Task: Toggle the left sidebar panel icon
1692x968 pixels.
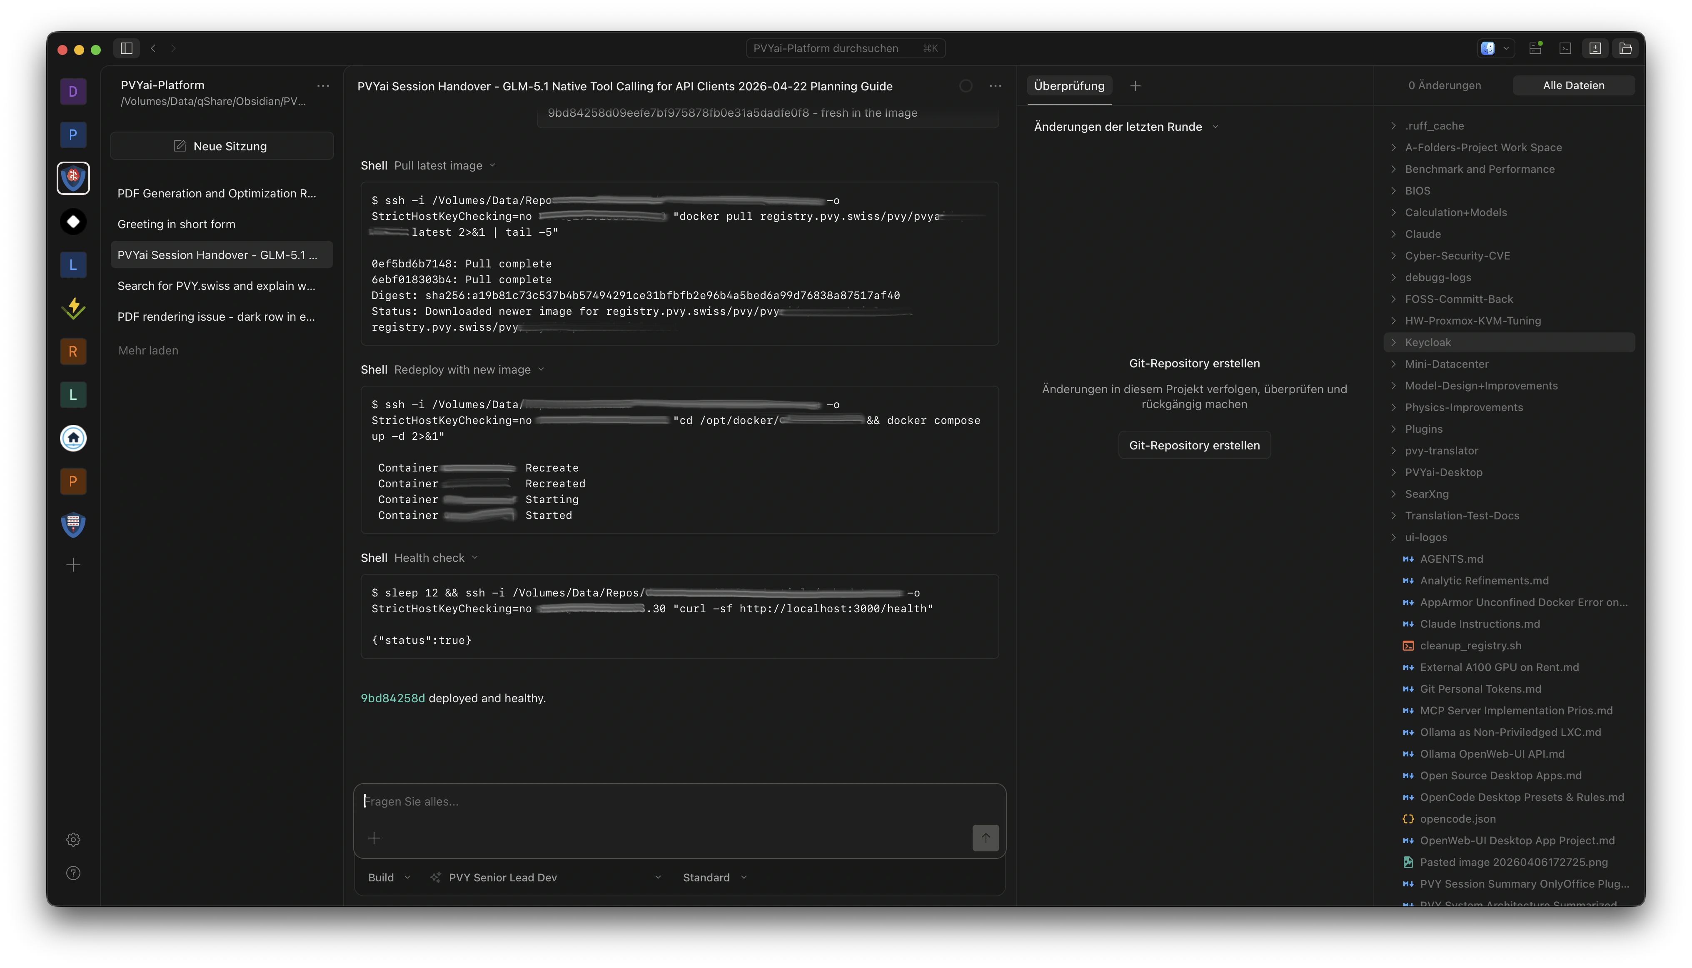Action: [x=126, y=48]
